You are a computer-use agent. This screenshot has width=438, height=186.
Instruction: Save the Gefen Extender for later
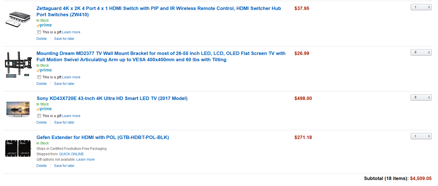[64, 166]
